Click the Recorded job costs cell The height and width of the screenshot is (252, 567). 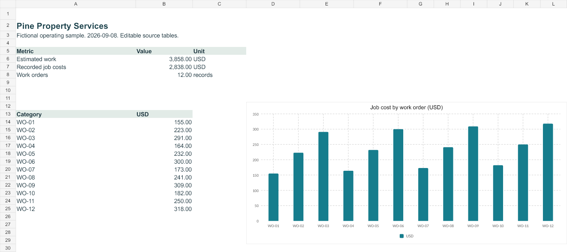pos(76,67)
